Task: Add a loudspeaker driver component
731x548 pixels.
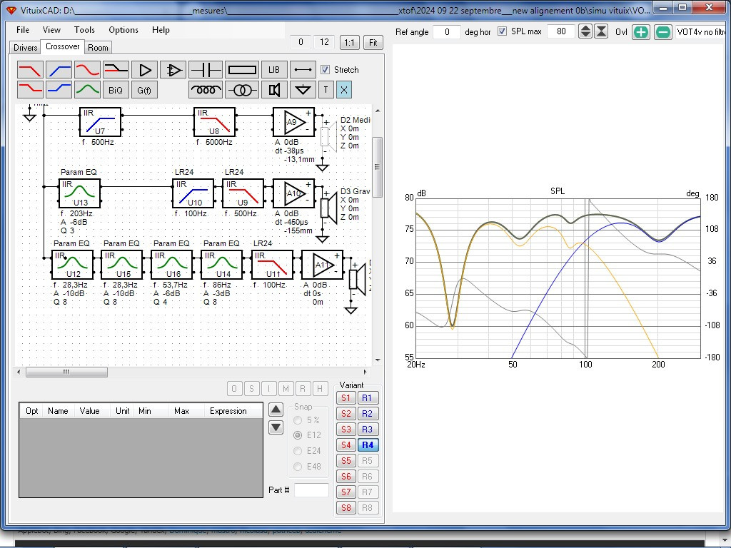Action: point(274,90)
